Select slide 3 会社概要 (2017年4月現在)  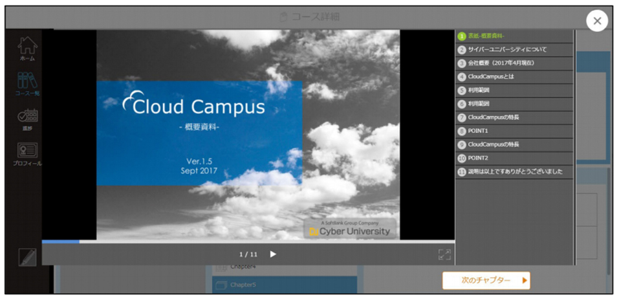pyautogui.click(x=514, y=63)
